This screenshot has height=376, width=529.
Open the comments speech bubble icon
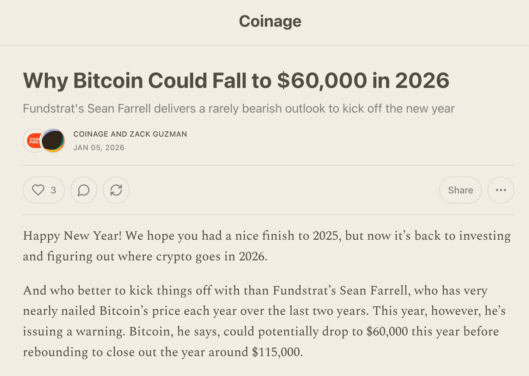pos(84,190)
